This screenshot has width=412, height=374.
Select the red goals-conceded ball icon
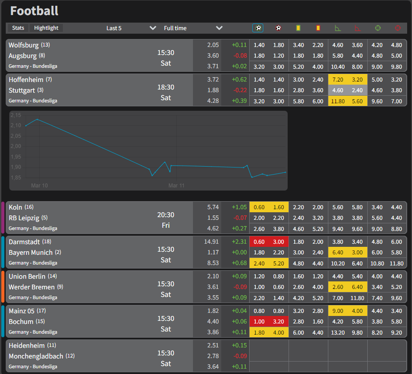coord(278,28)
